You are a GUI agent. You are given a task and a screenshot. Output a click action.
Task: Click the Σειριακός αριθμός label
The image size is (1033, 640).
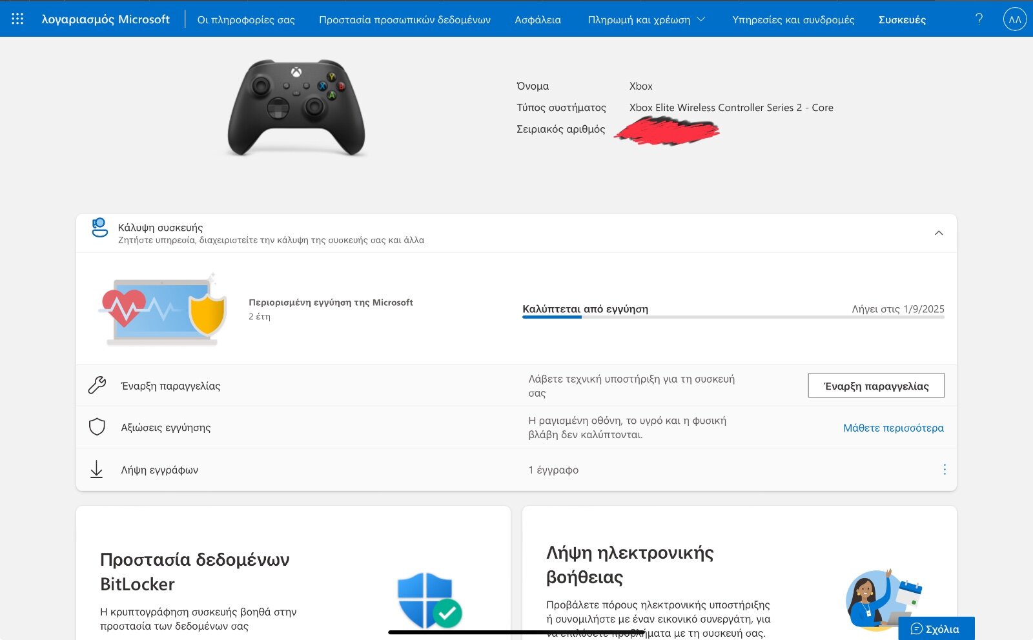click(561, 129)
